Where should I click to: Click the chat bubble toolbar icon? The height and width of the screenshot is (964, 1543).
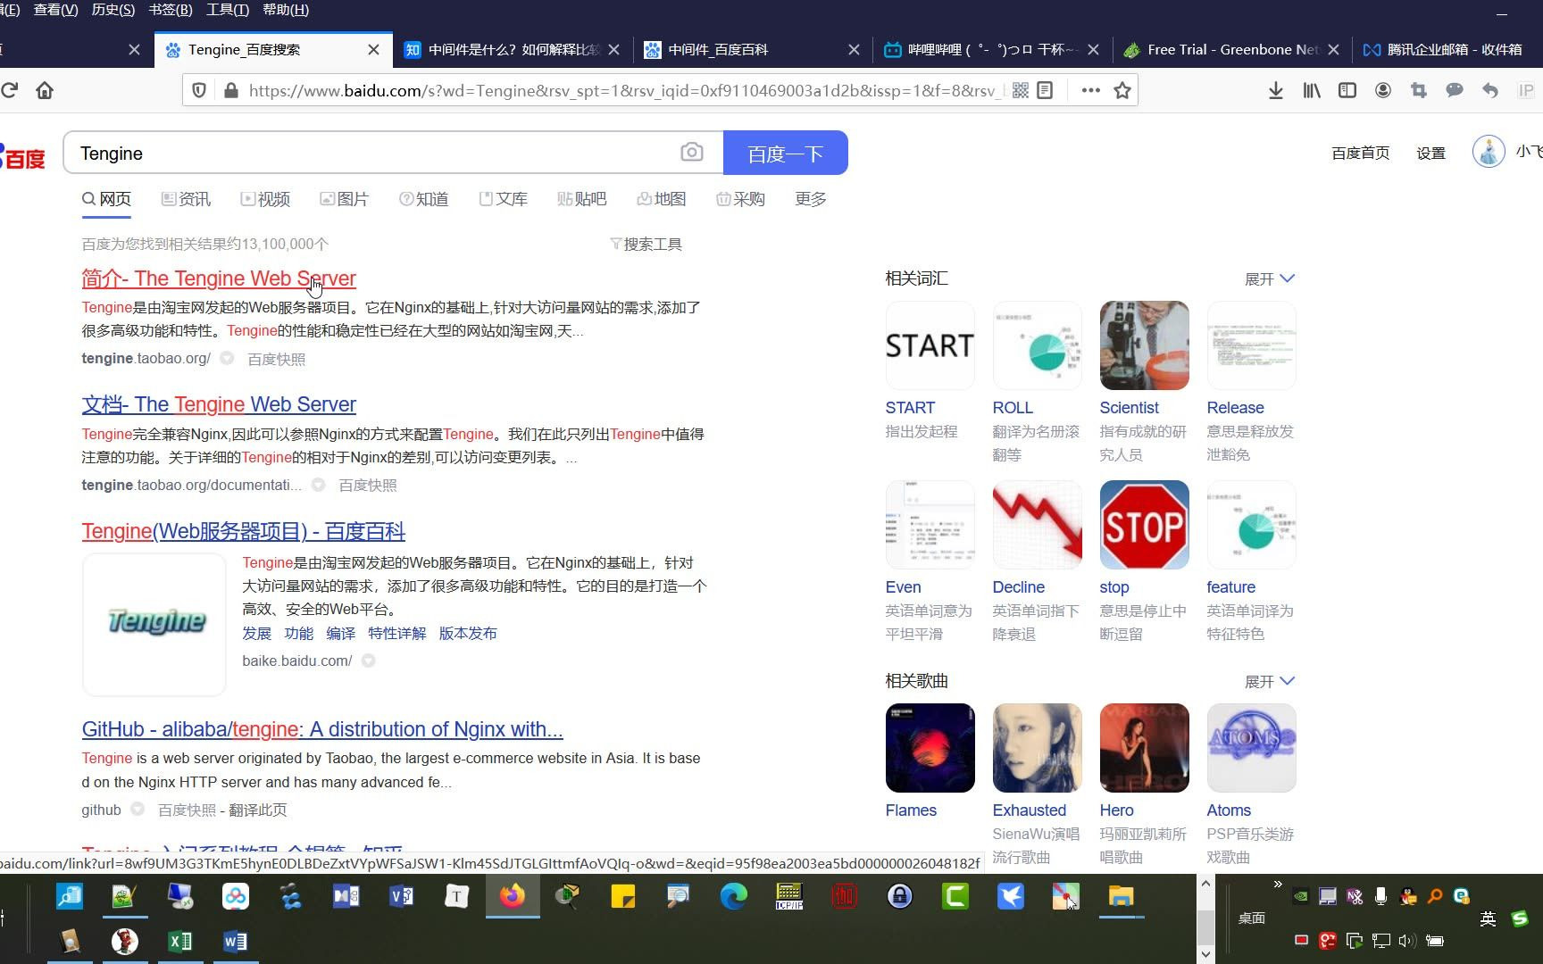[1455, 90]
